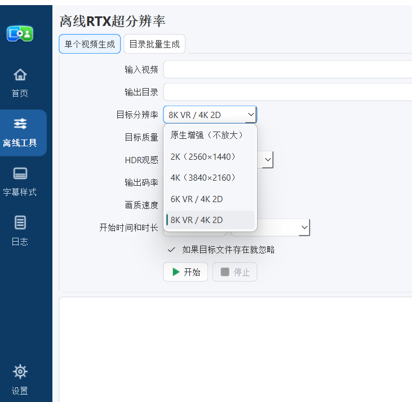Click the 日志 sidebar label
The height and width of the screenshot is (402, 412).
[20, 242]
